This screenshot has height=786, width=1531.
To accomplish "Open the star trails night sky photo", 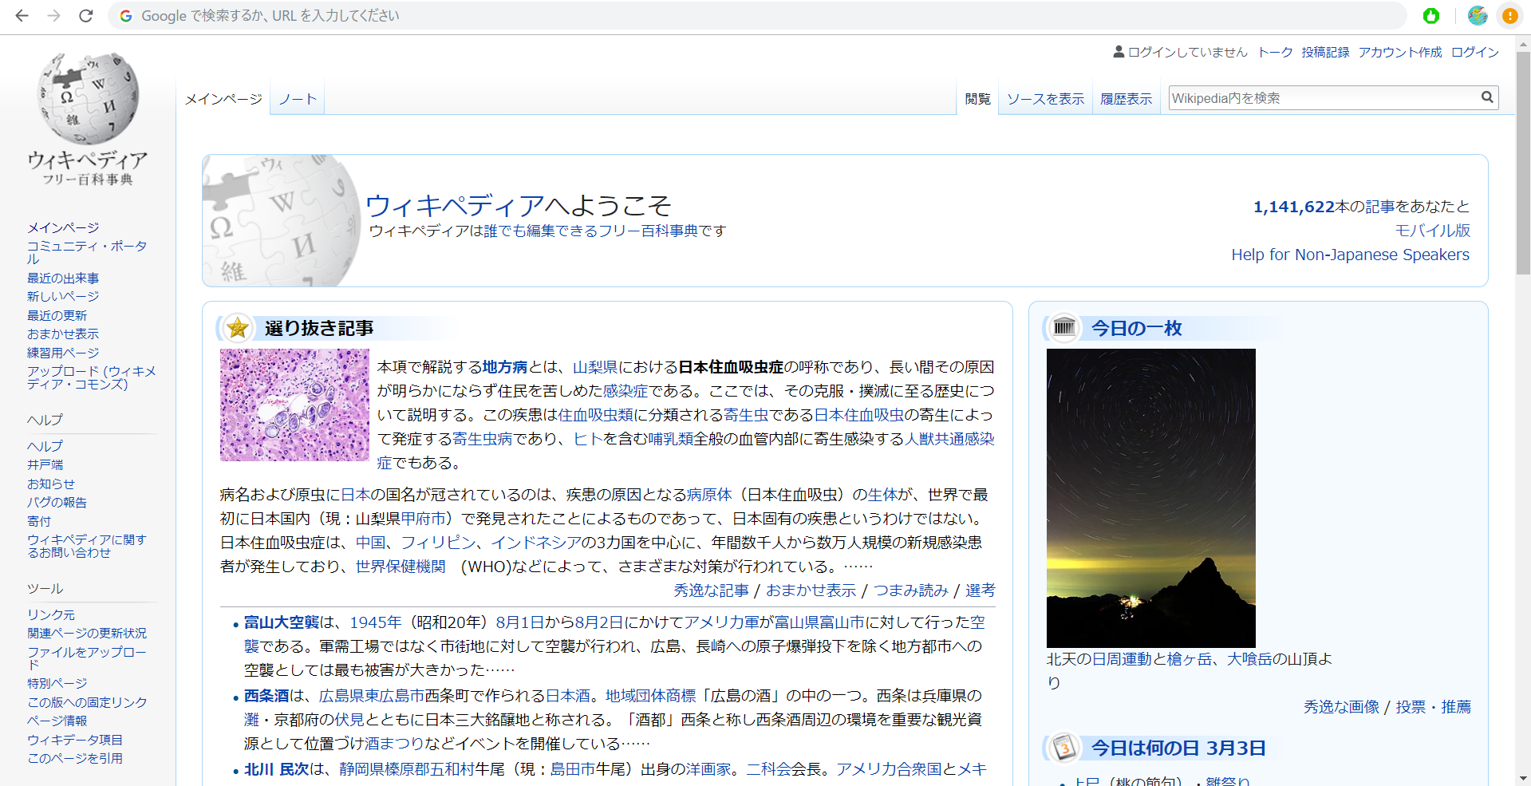I will click(x=1150, y=498).
